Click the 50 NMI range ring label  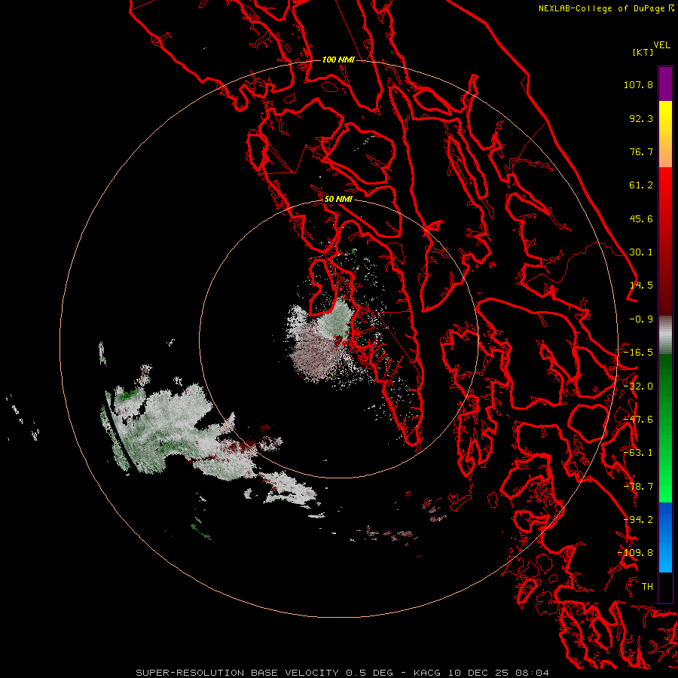[x=338, y=200]
